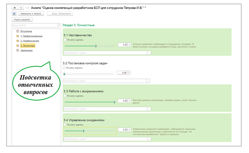Click the save diskette icon
This screenshot has height=153, width=249.
(14, 13)
